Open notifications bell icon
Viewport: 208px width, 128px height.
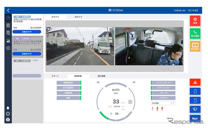point(8,108)
